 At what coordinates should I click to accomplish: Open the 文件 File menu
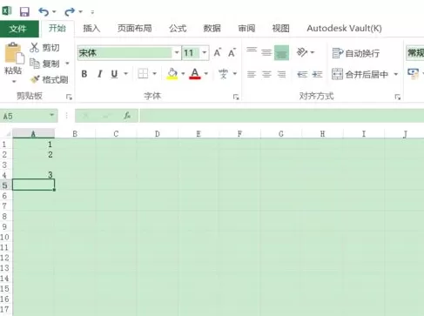19,29
